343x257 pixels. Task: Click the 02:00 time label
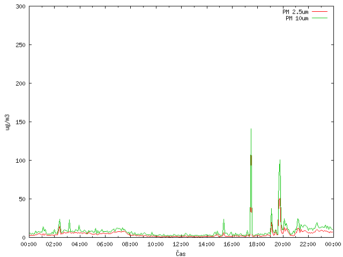coord(54,244)
